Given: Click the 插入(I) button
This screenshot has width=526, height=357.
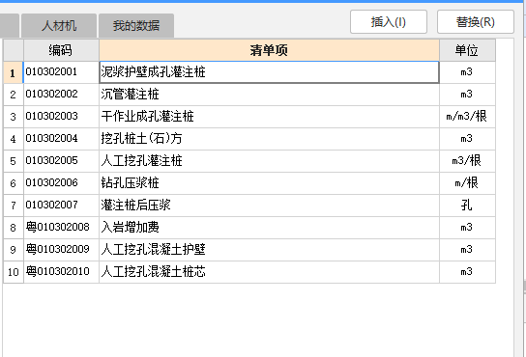Looking at the screenshot, I should click(389, 22).
